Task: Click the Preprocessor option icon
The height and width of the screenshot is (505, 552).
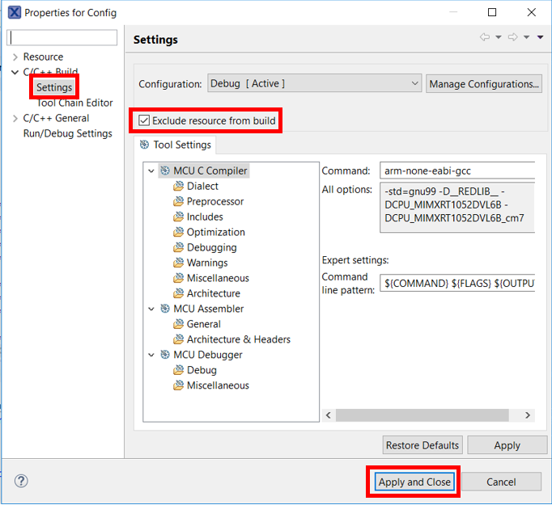Action: (x=178, y=201)
